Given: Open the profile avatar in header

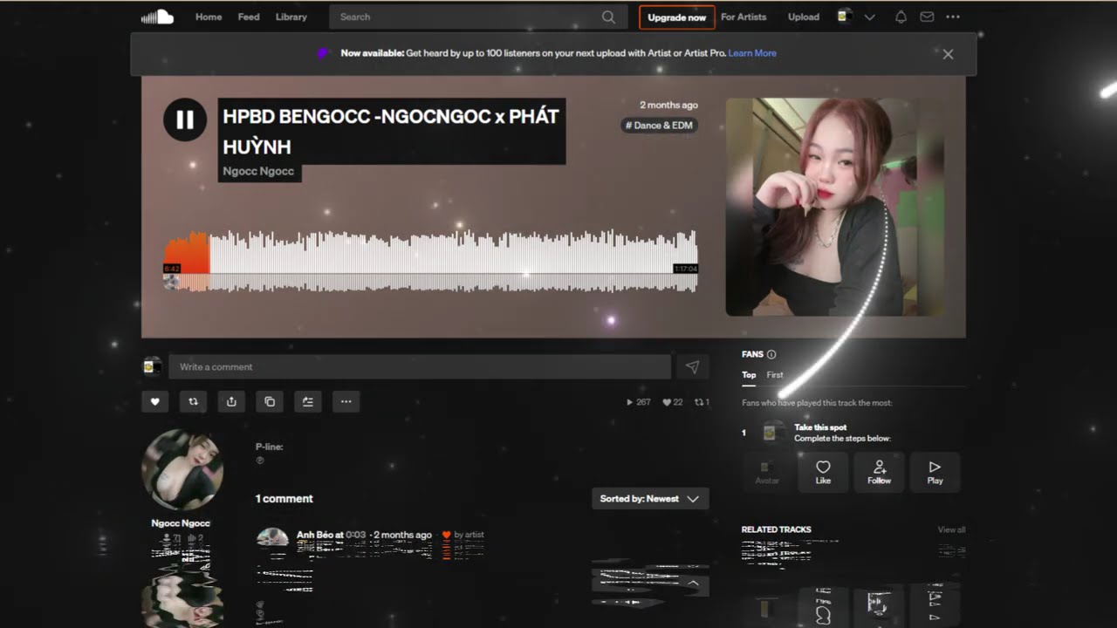Looking at the screenshot, I should tap(844, 17).
